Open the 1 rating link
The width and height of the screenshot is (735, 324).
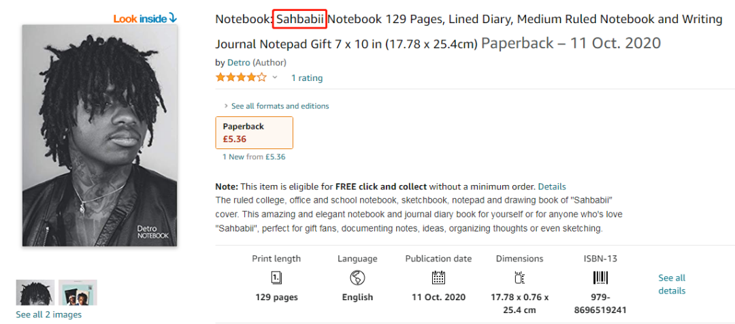(x=307, y=78)
